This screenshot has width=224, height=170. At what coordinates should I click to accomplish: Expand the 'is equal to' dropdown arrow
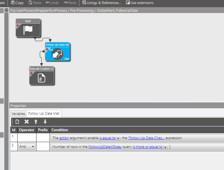[118, 138]
